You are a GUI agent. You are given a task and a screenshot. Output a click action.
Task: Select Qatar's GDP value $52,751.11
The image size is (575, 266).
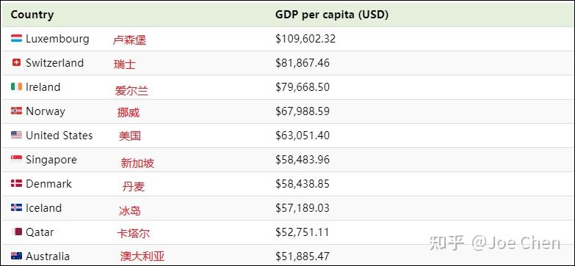[302, 232]
